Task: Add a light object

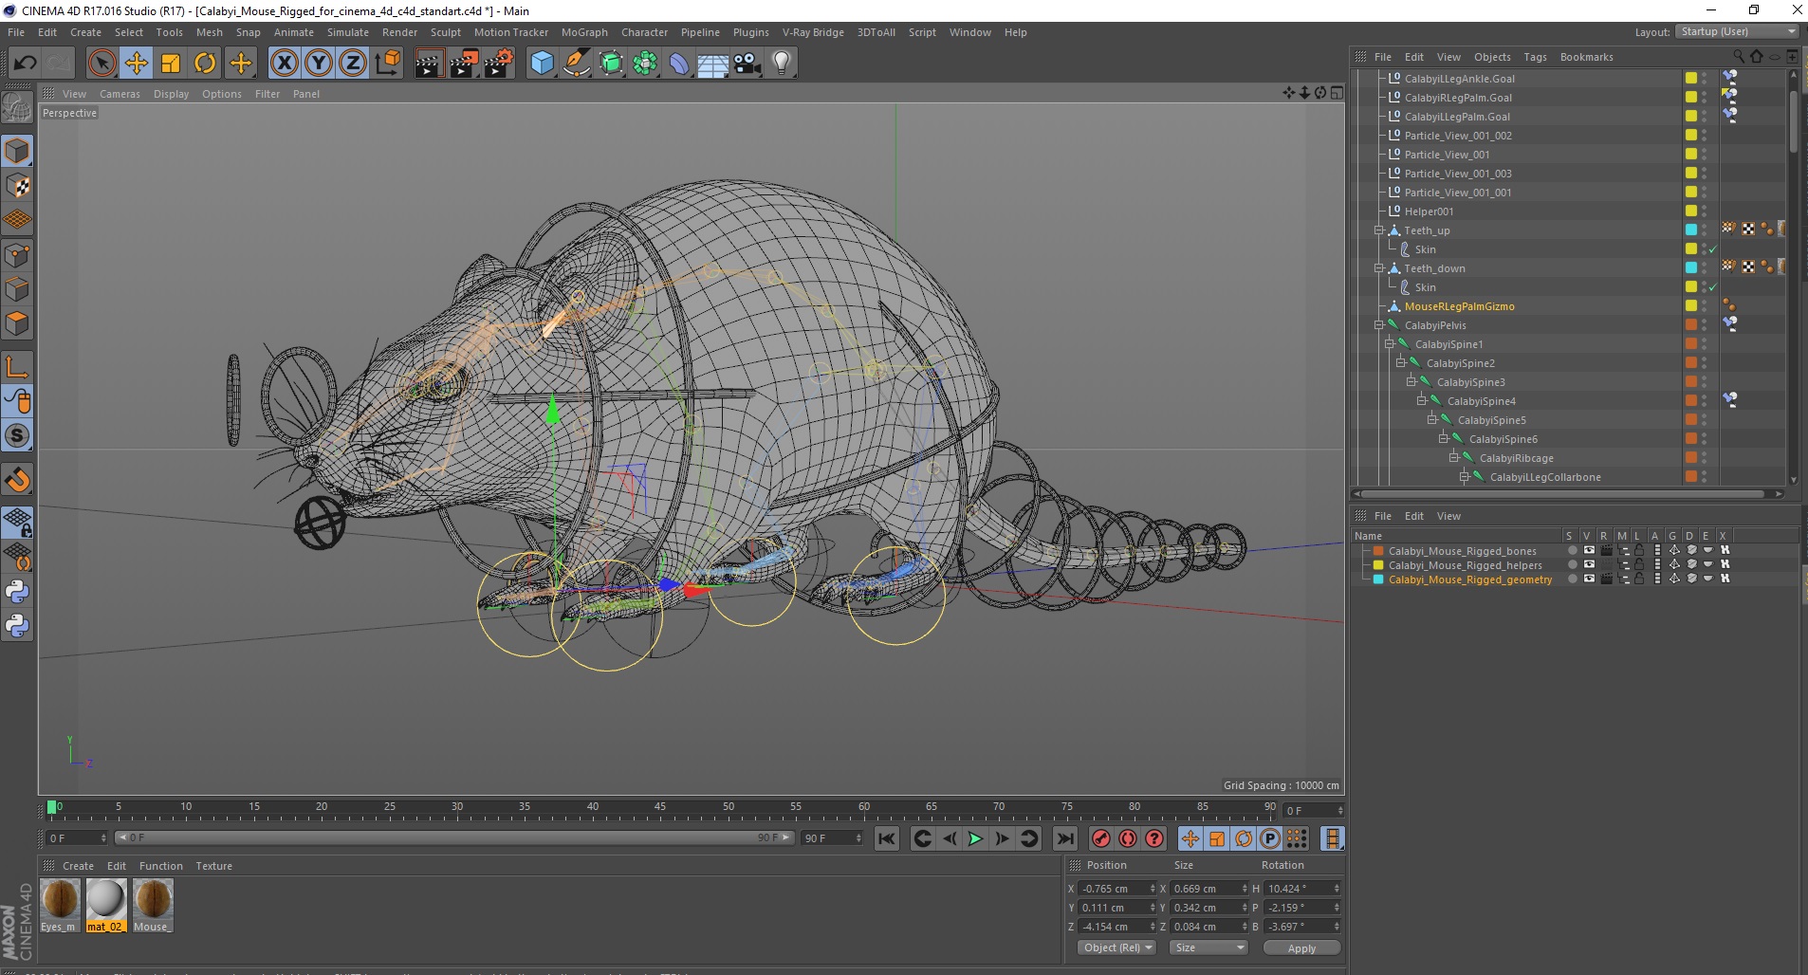Action: click(x=782, y=64)
